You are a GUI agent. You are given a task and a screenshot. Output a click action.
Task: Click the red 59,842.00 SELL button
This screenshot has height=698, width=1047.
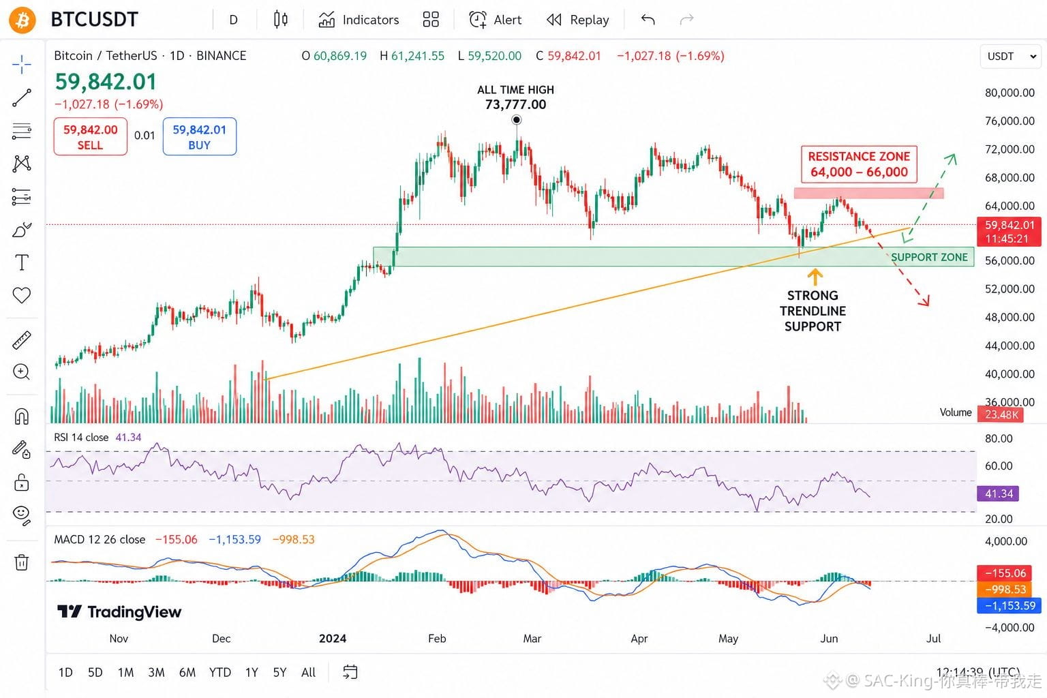tap(90, 137)
